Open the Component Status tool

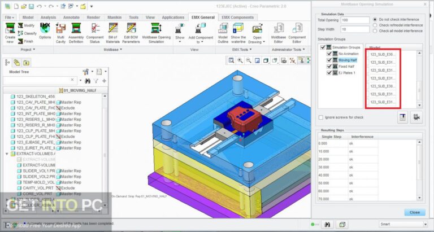tap(95, 28)
